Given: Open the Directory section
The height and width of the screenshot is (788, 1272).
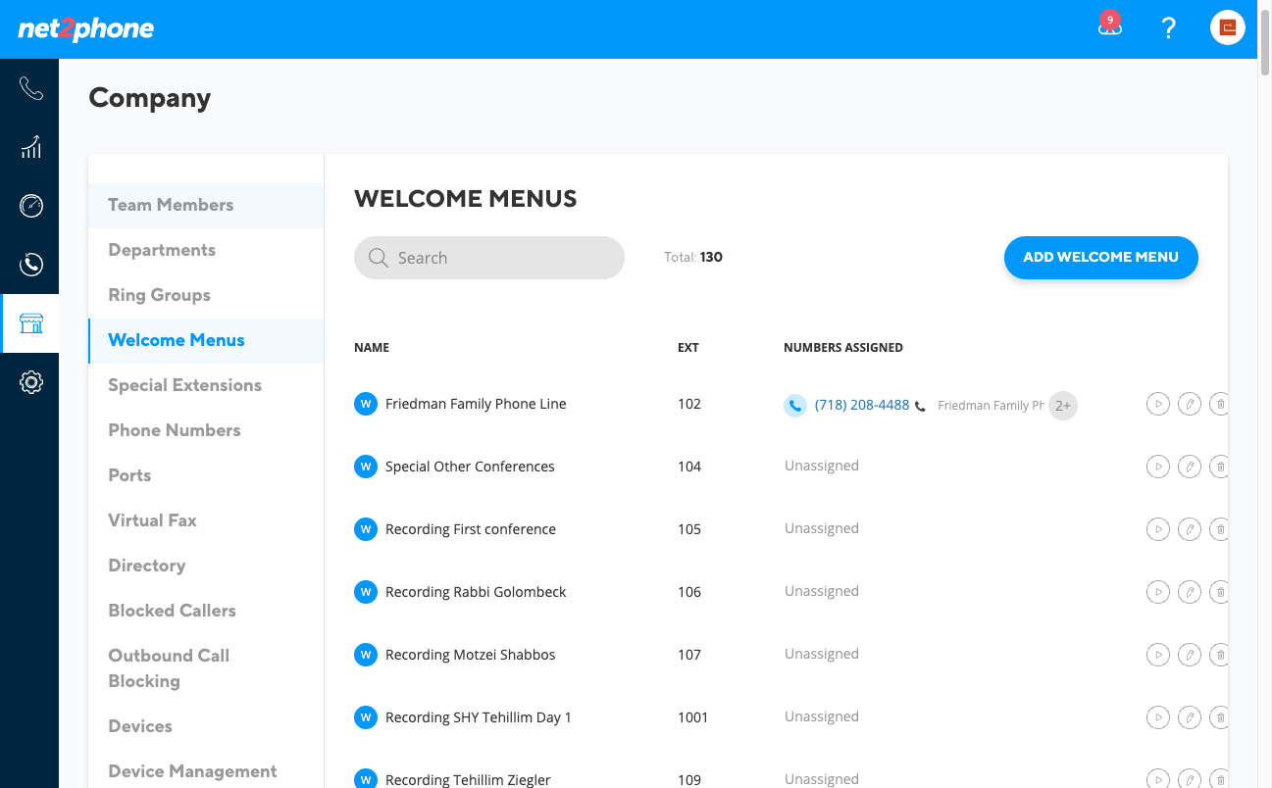Looking at the screenshot, I should pyautogui.click(x=206, y=566).
